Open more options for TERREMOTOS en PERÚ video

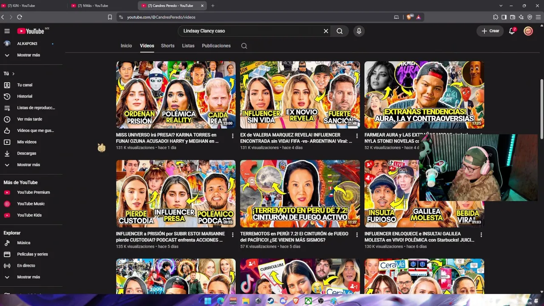(357, 235)
